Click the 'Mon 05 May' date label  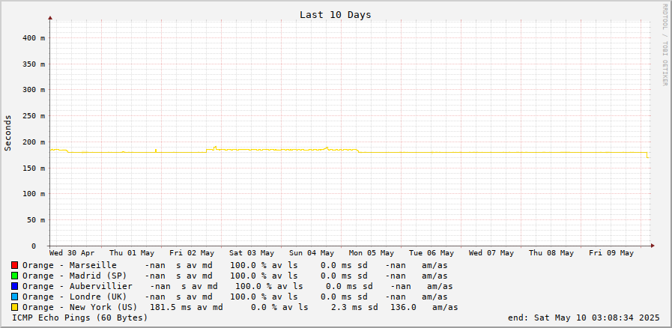(x=372, y=253)
